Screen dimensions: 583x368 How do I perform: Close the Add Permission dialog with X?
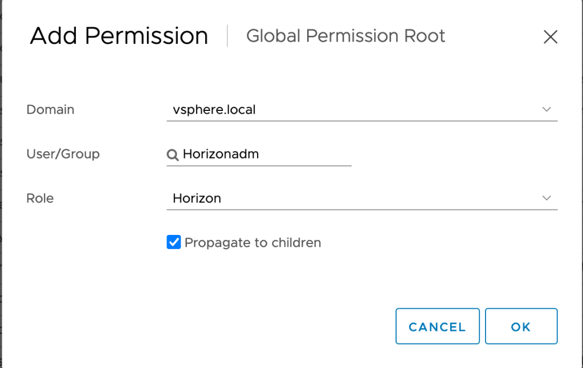point(550,38)
